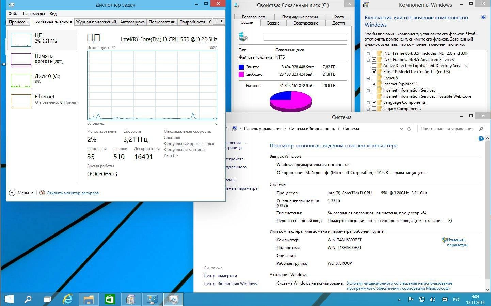
Task: Show hidden tray icons arrow
Action: point(399,300)
